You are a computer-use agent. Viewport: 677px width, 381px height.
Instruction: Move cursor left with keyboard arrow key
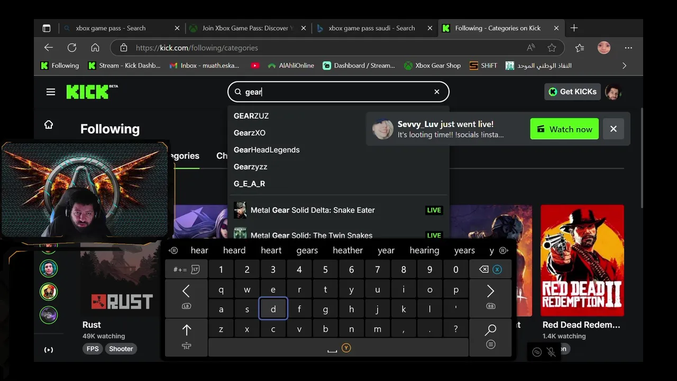point(186,297)
